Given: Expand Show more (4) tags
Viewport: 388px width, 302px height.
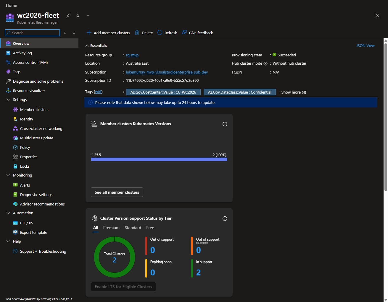Looking at the screenshot, I should (x=294, y=92).
